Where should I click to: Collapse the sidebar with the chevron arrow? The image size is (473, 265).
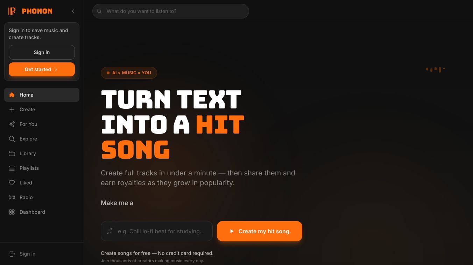(73, 11)
